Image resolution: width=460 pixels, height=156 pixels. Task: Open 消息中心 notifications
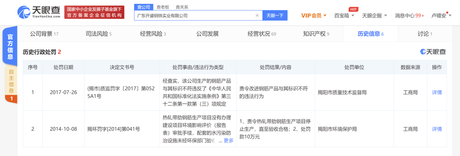[x=410, y=16]
